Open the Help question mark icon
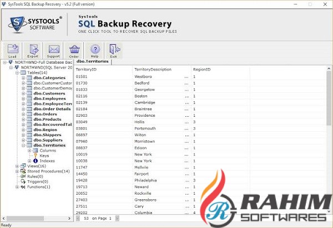This screenshot has height=228, width=333. click(x=95, y=50)
